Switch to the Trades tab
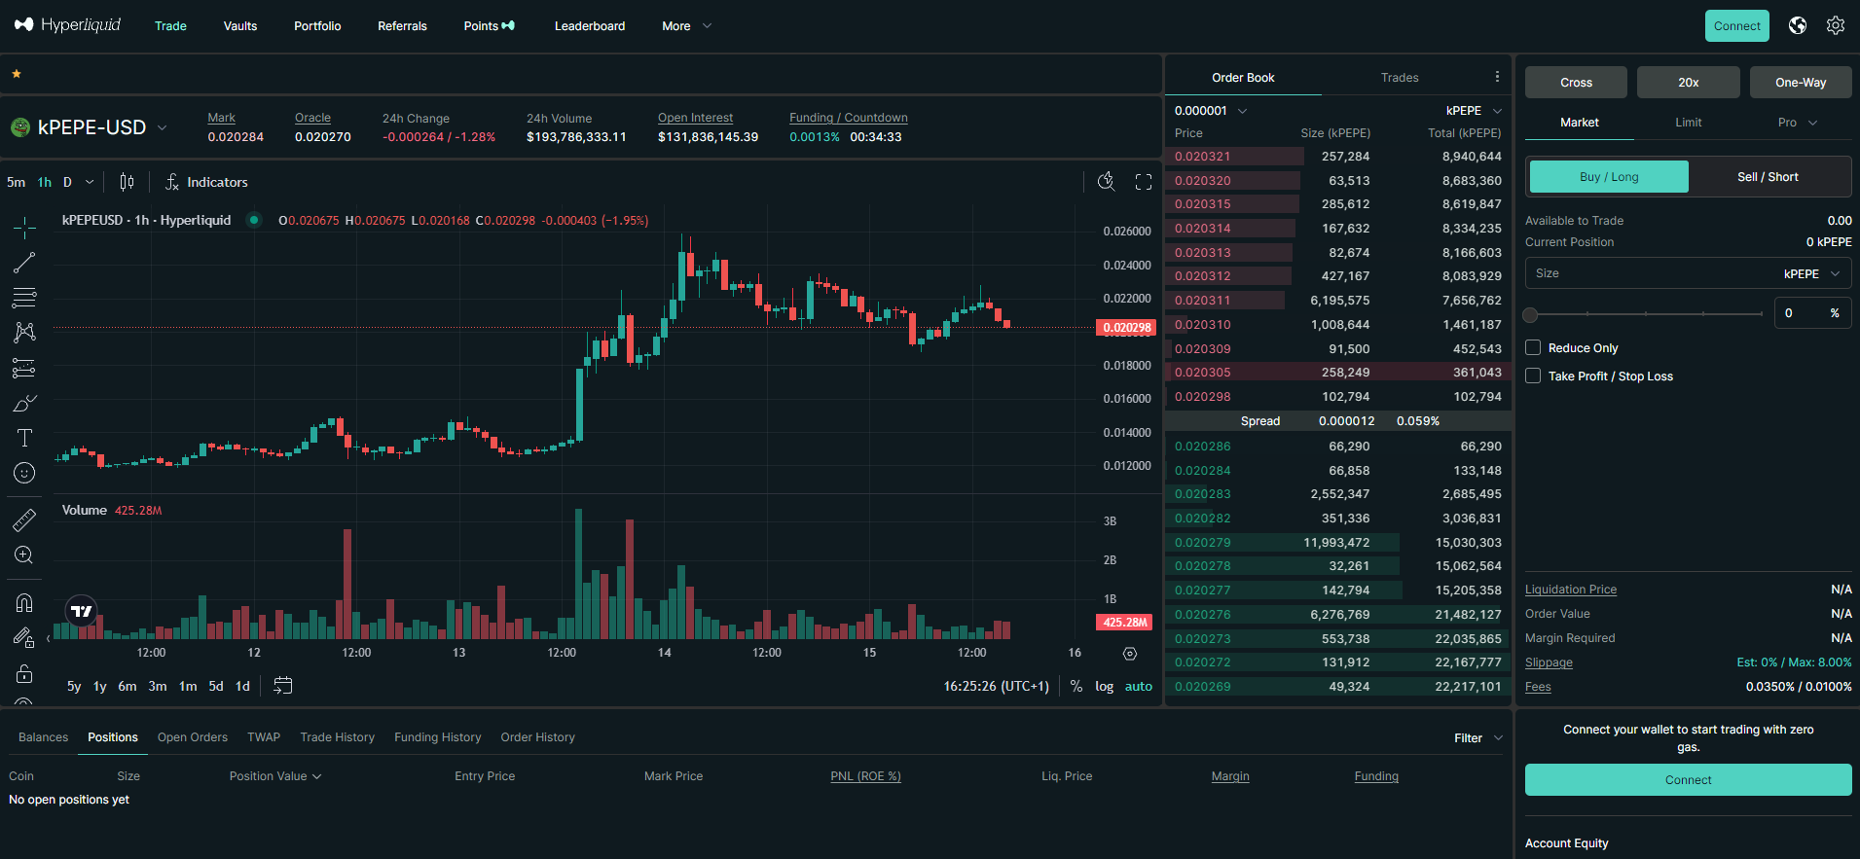1860x859 pixels. pos(1399,78)
